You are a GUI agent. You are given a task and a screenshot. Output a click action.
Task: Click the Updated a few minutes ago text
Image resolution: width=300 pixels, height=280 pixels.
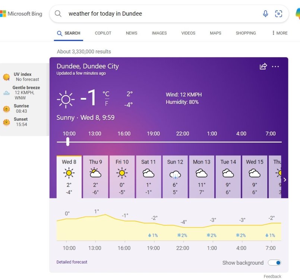pyautogui.click(x=81, y=73)
